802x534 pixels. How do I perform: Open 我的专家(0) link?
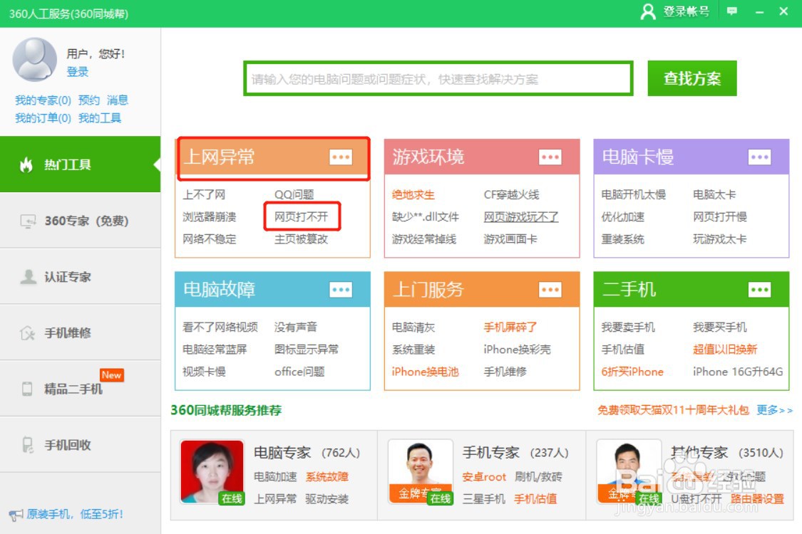point(43,100)
